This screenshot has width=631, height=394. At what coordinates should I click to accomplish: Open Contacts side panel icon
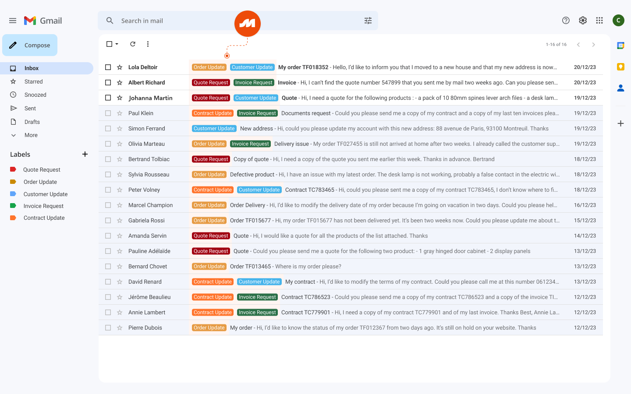[x=620, y=88]
